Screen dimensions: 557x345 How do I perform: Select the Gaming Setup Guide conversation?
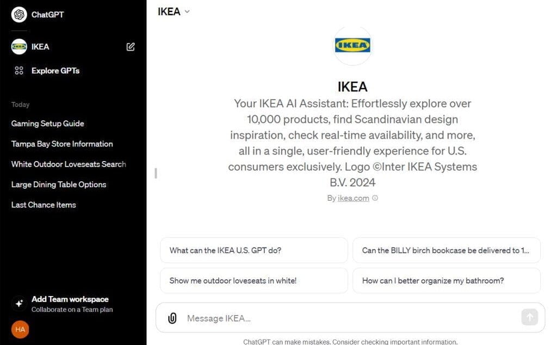[47, 124]
